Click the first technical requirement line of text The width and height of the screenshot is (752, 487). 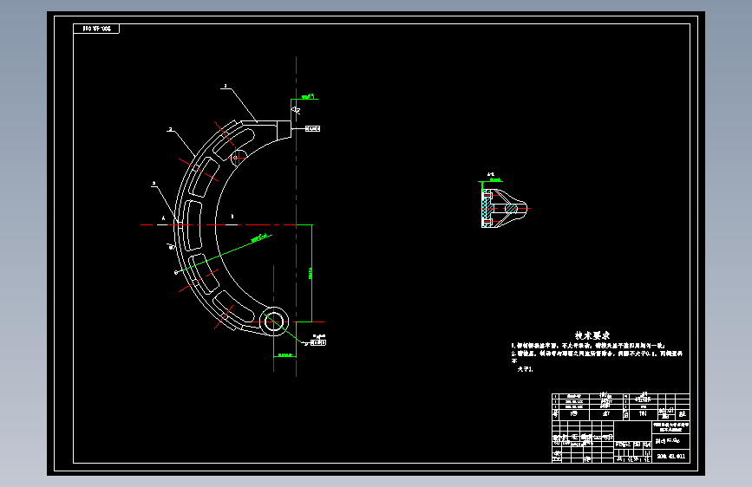pos(588,346)
